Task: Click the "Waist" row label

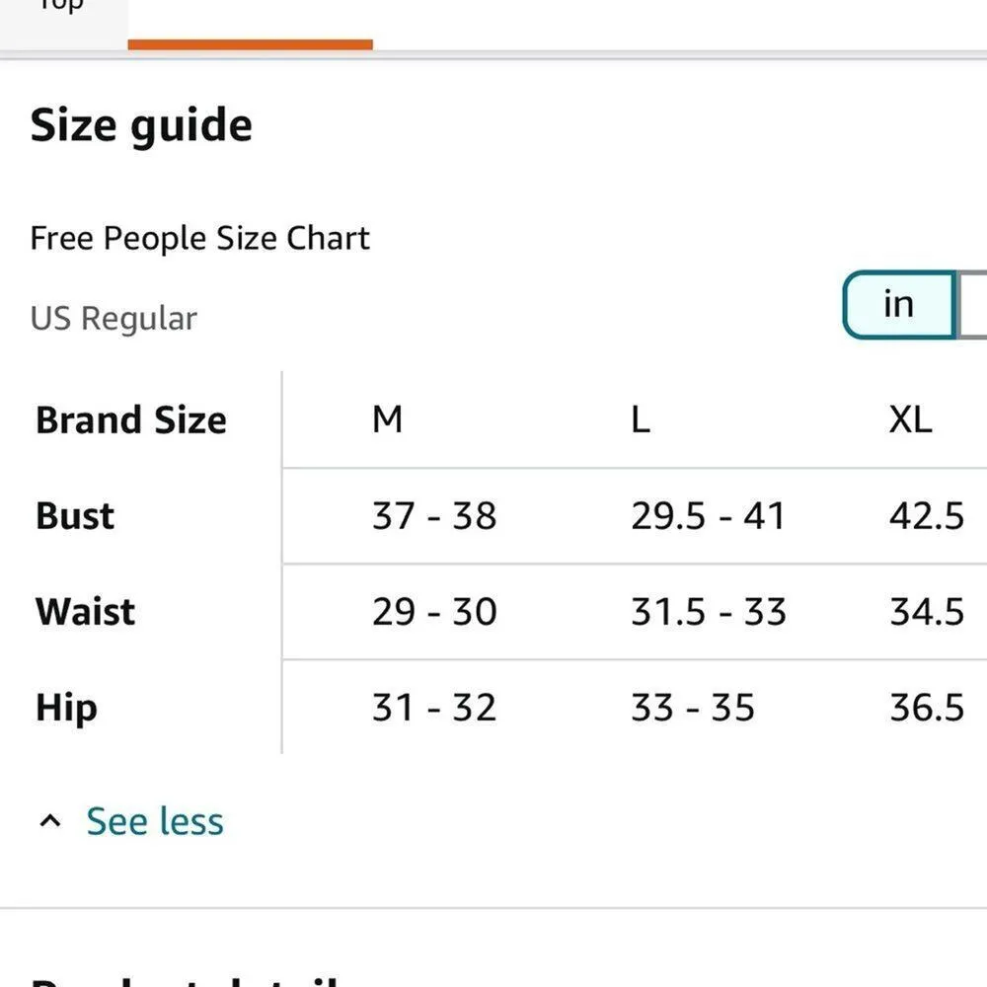Action: point(85,612)
